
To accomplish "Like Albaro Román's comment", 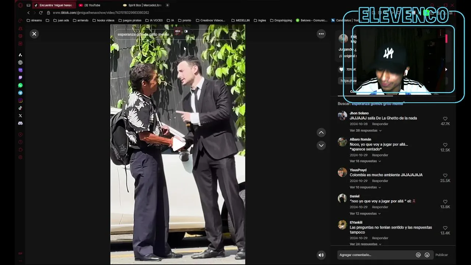I will pos(445,145).
